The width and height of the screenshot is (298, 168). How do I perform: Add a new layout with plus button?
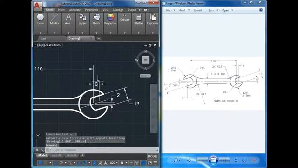pyautogui.click(x=82, y=155)
